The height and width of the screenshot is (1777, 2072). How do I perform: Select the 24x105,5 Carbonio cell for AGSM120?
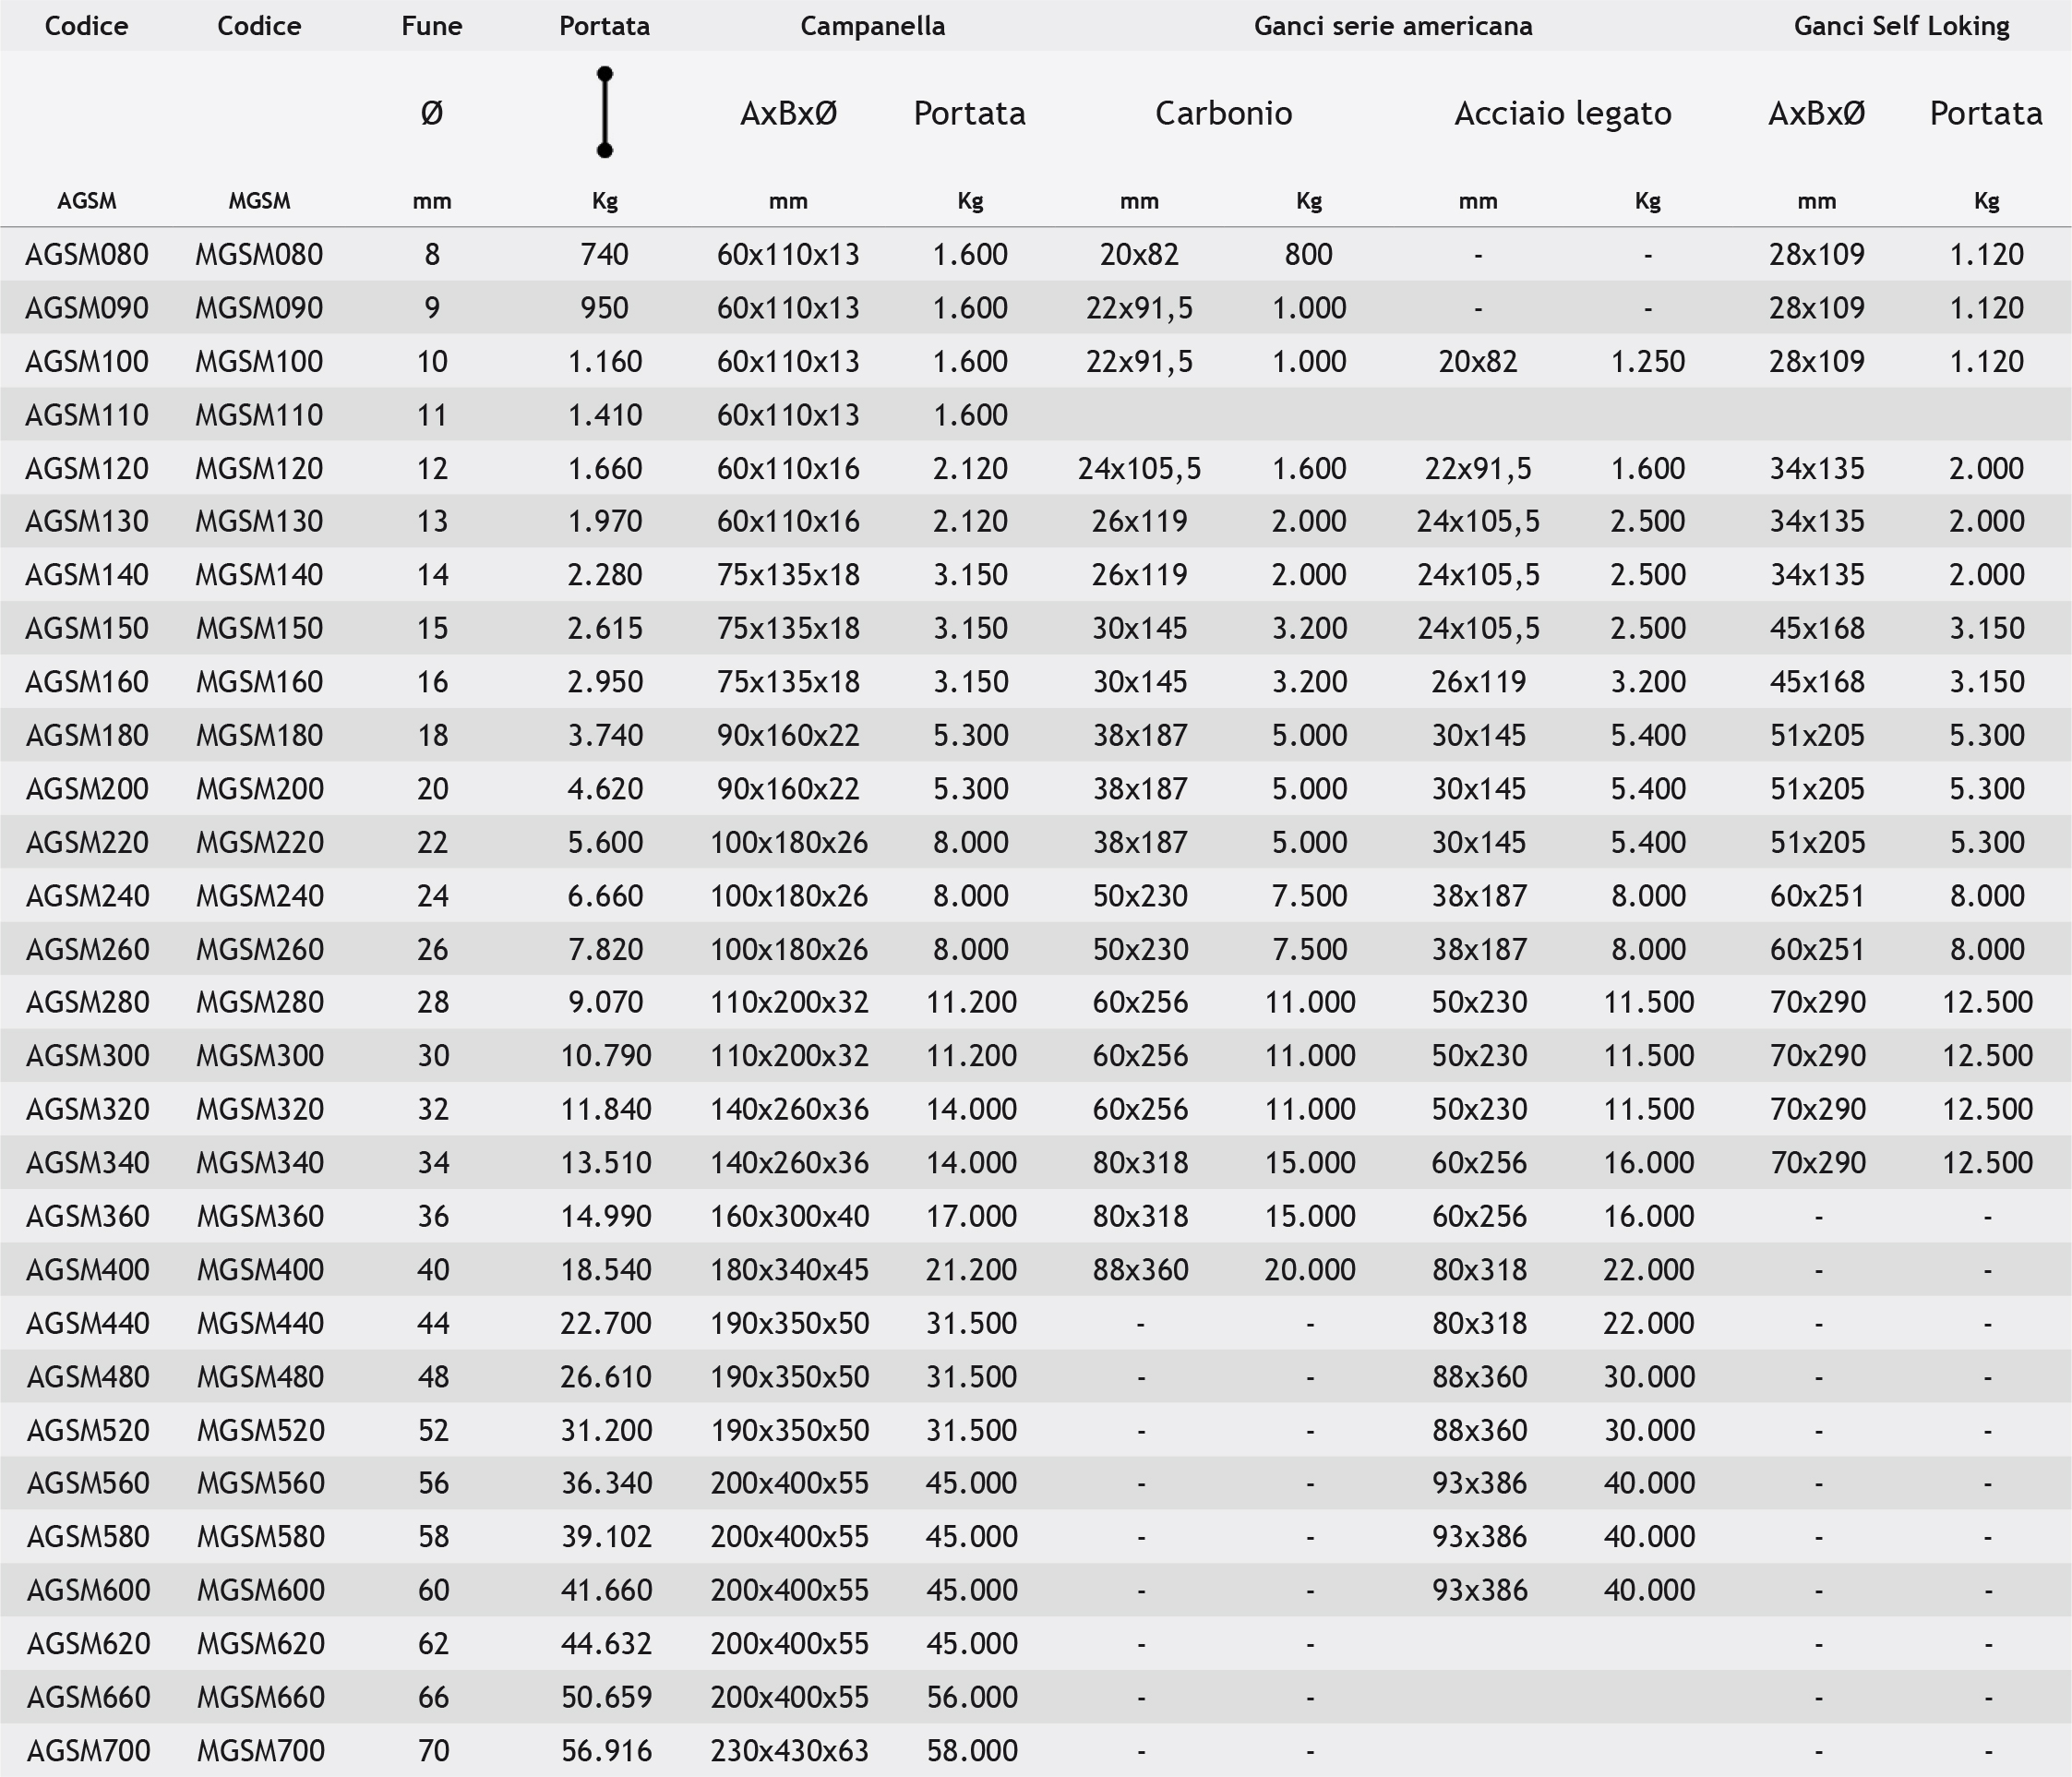click(1139, 469)
